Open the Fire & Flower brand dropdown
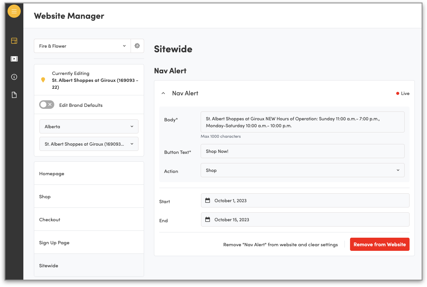This screenshot has height=287, width=427. 82,46
